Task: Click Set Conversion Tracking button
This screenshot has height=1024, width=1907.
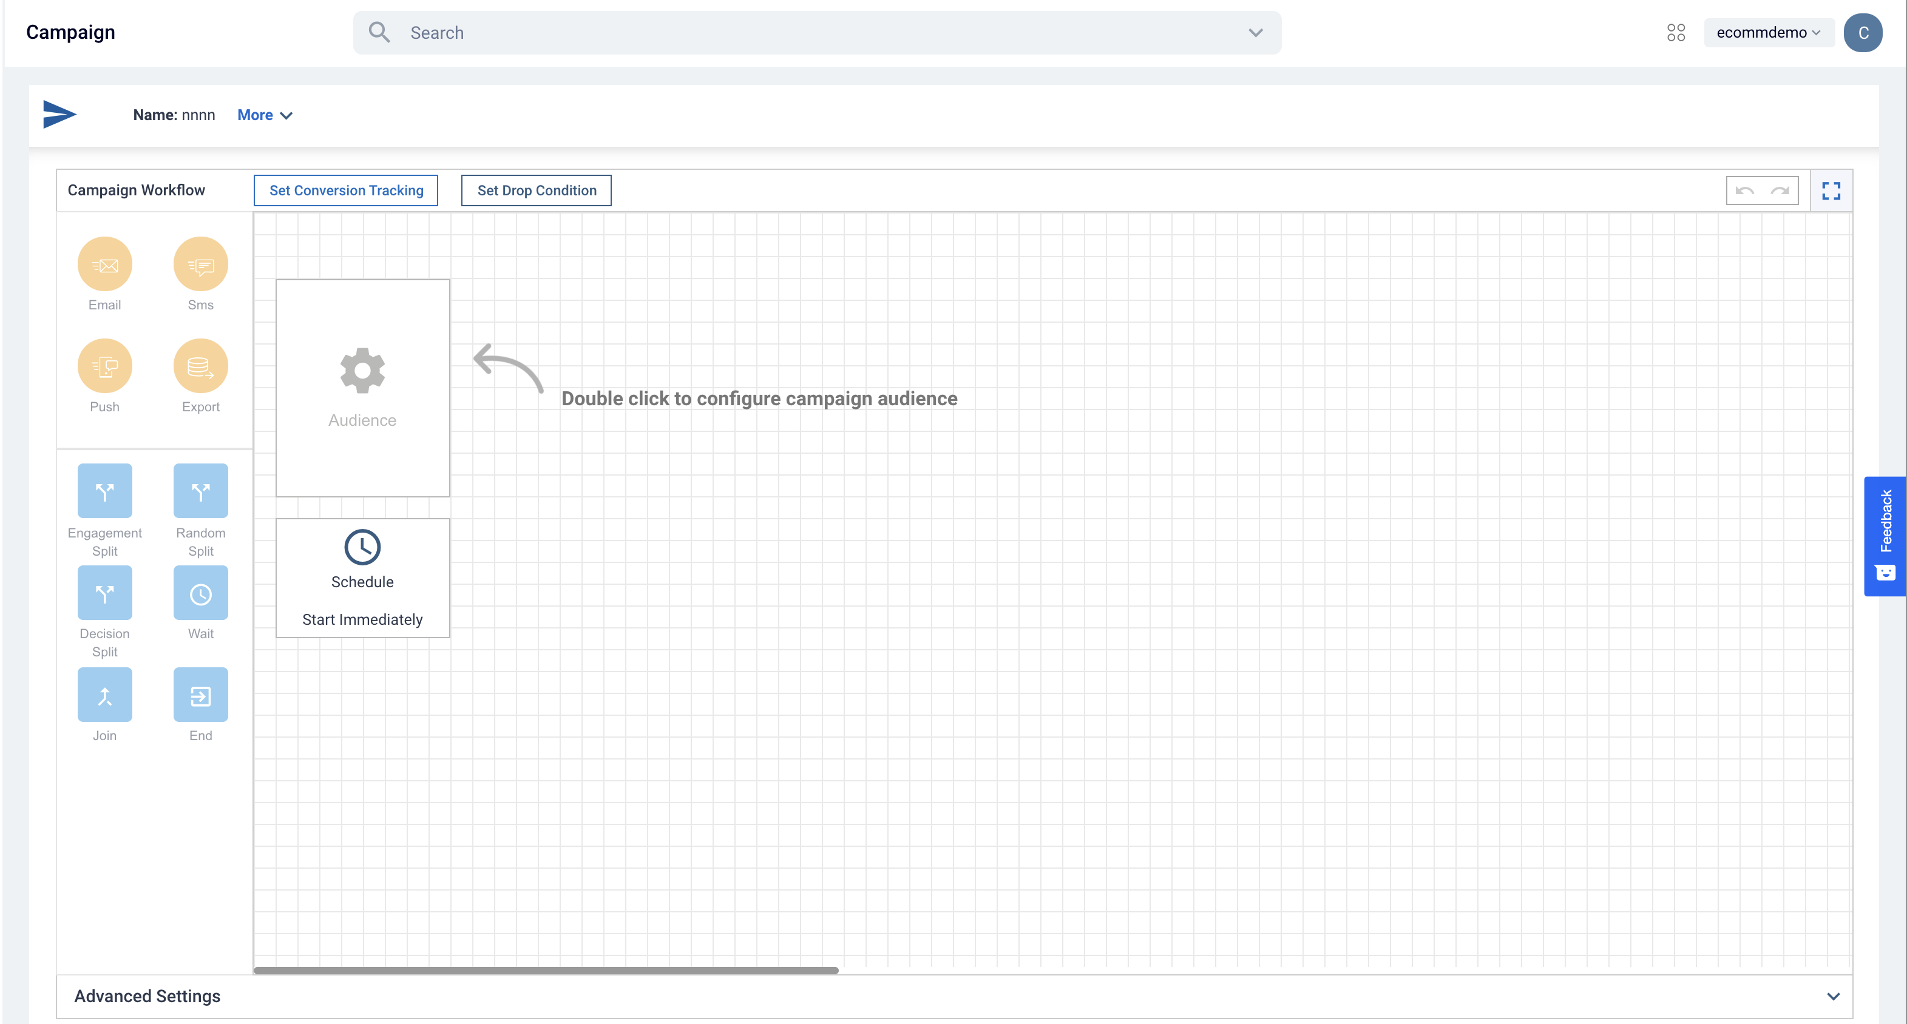Action: [x=346, y=190]
